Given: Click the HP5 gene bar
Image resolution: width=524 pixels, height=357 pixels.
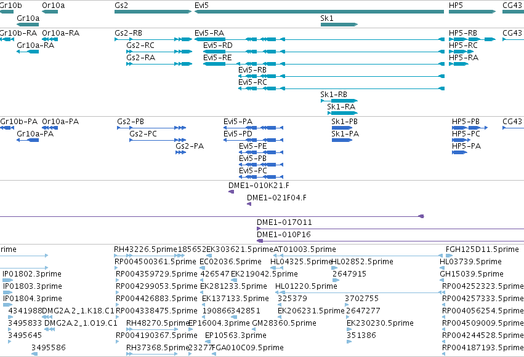Looking at the screenshot, I should pos(472,12).
